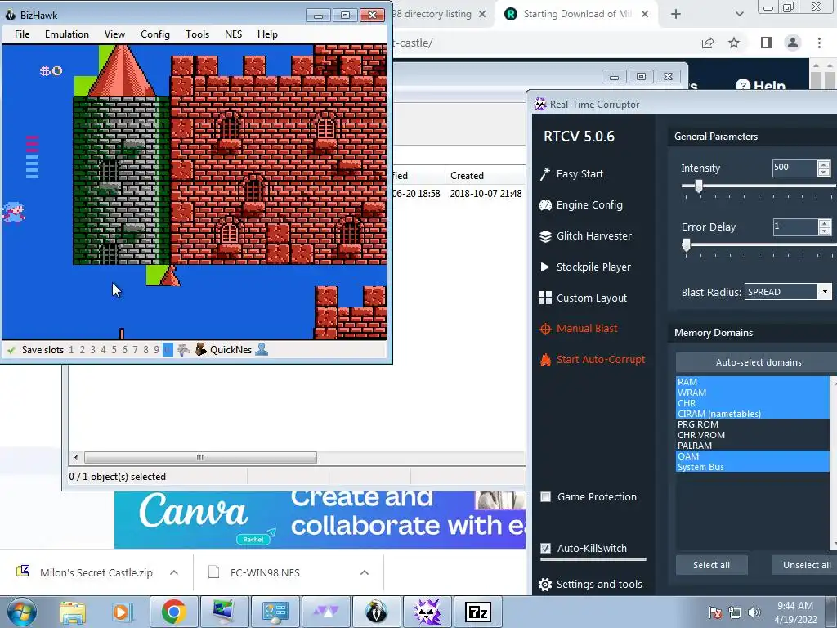
Task: Open Blast Radius SPREAD dropdown
Action: (x=825, y=292)
